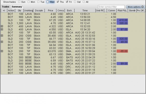
Task: Select the 205.00 realized P&L cell
Action: [x=122, y=23]
